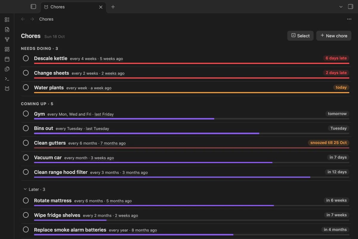Click the cat icon in the left ribbon
The height and width of the screenshot is (239, 358).
pyautogui.click(x=7, y=89)
